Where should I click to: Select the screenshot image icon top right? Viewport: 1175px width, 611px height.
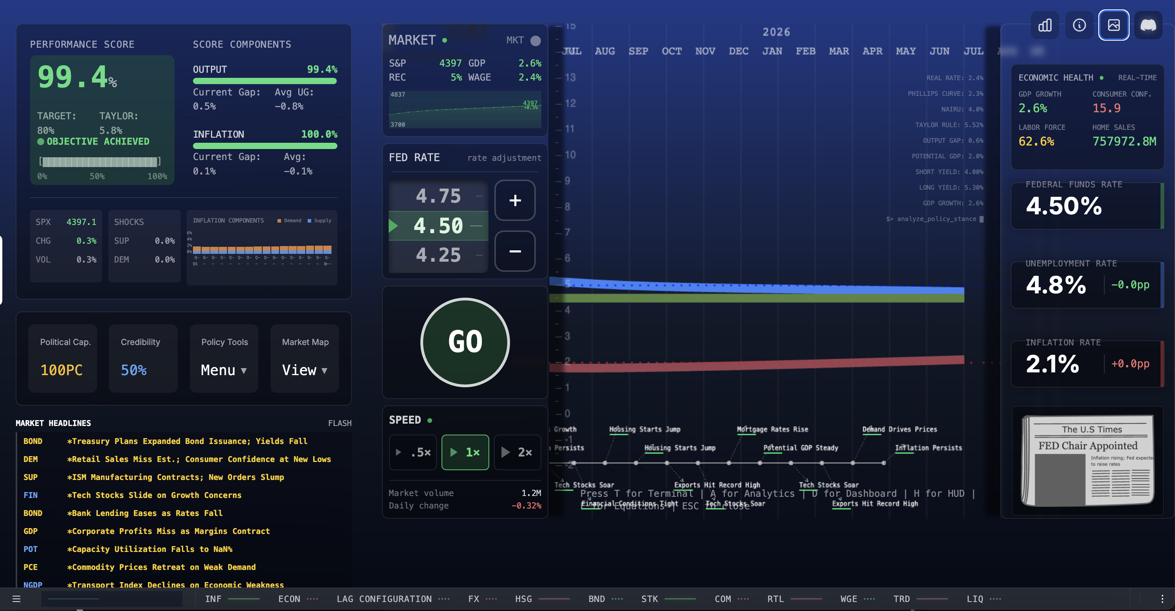(1114, 25)
